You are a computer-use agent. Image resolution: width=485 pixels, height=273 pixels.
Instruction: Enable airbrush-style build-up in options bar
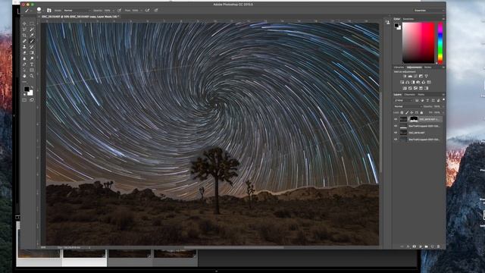(148, 10)
